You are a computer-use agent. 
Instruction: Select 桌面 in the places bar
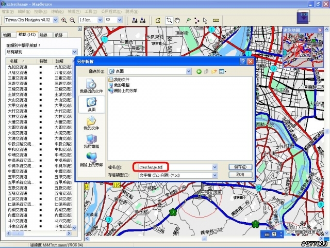(x=92, y=104)
